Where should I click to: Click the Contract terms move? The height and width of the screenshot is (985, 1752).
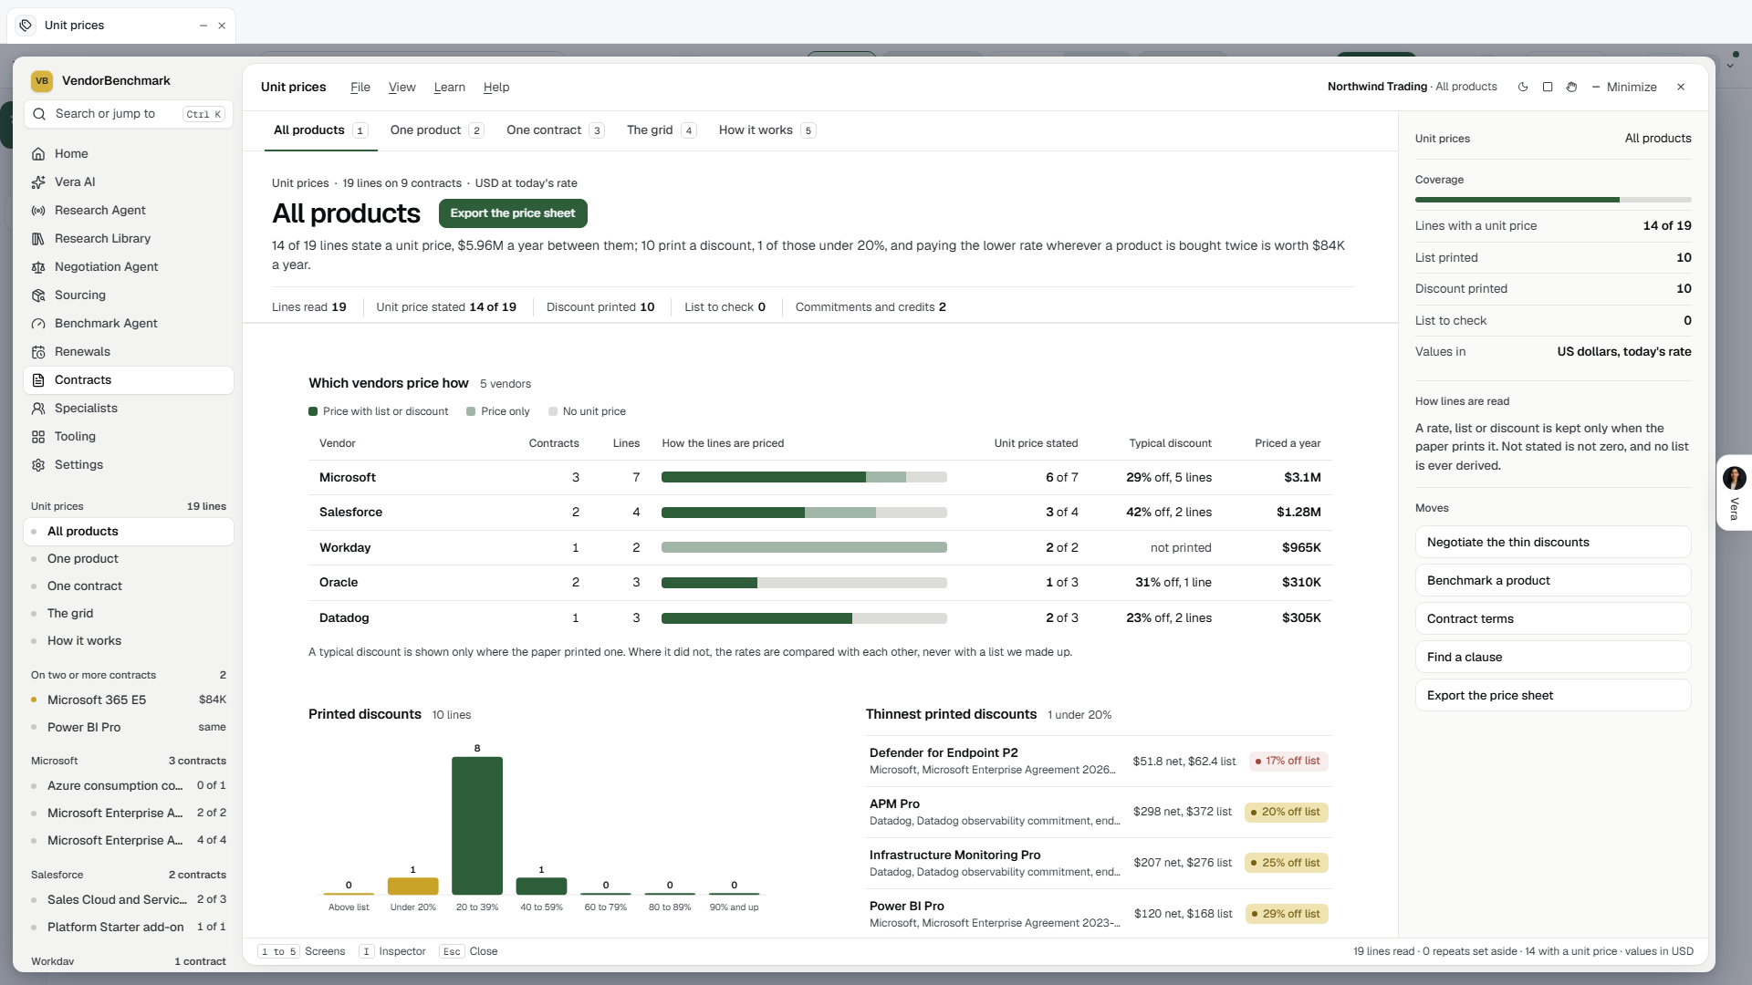pos(1553,619)
